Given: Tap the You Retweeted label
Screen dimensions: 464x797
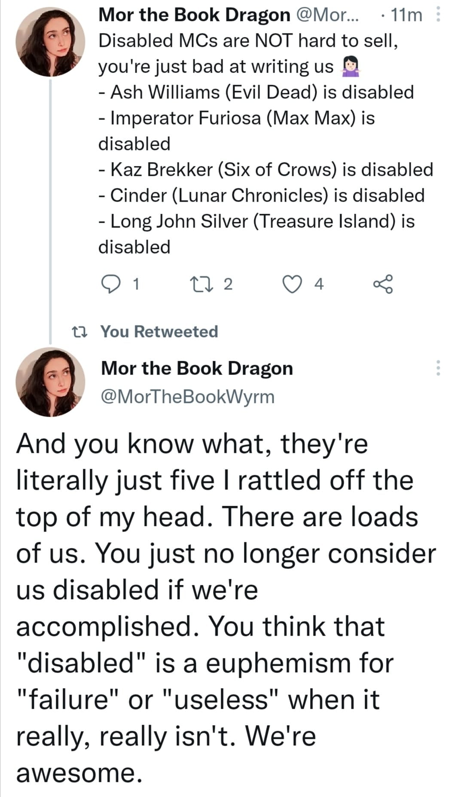Looking at the screenshot, I should pyautogui.click(x=159, y=332).
